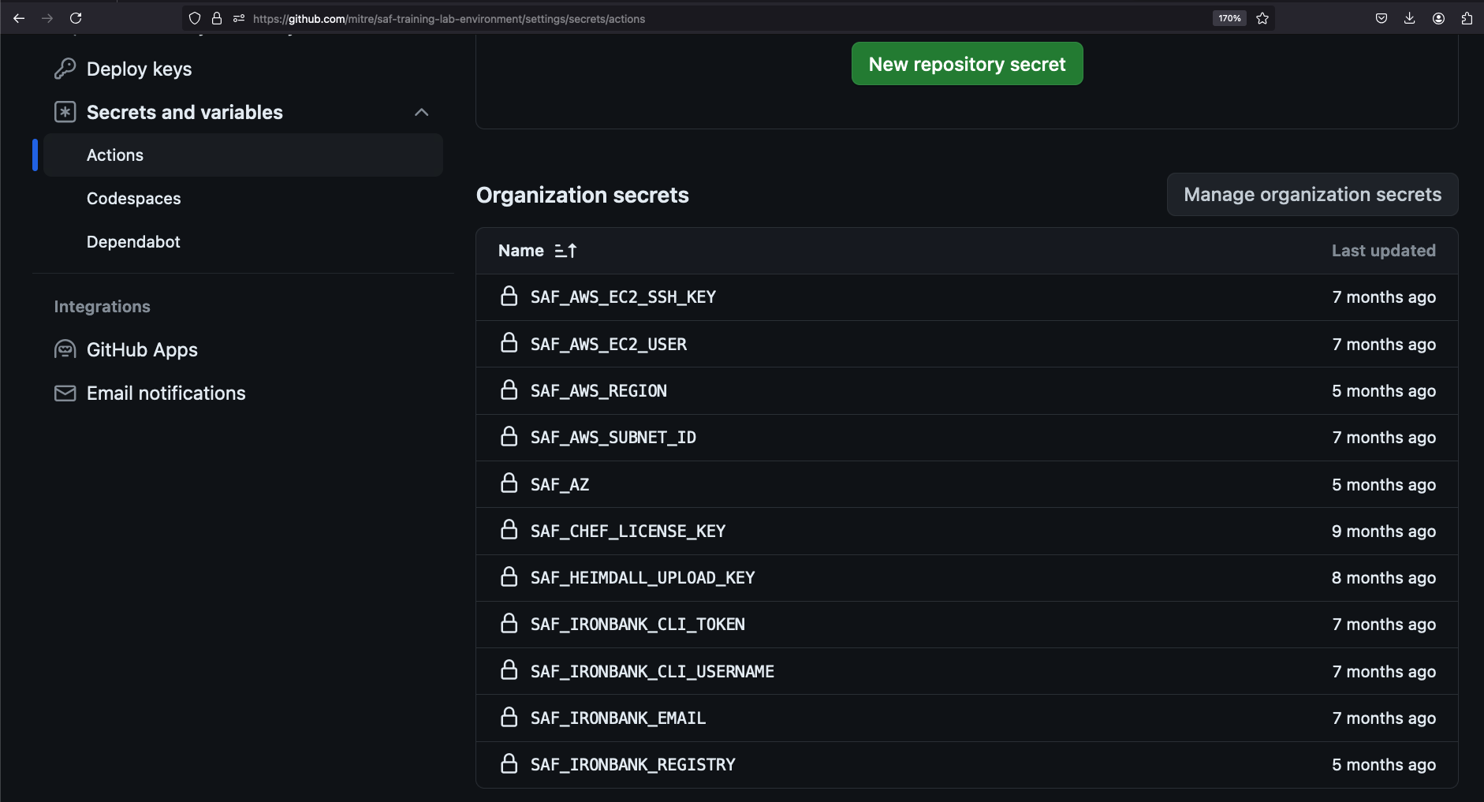Click the key icon for Deploy keys
The height and width of the screenshot is (802, 1484).
(65, 69)
